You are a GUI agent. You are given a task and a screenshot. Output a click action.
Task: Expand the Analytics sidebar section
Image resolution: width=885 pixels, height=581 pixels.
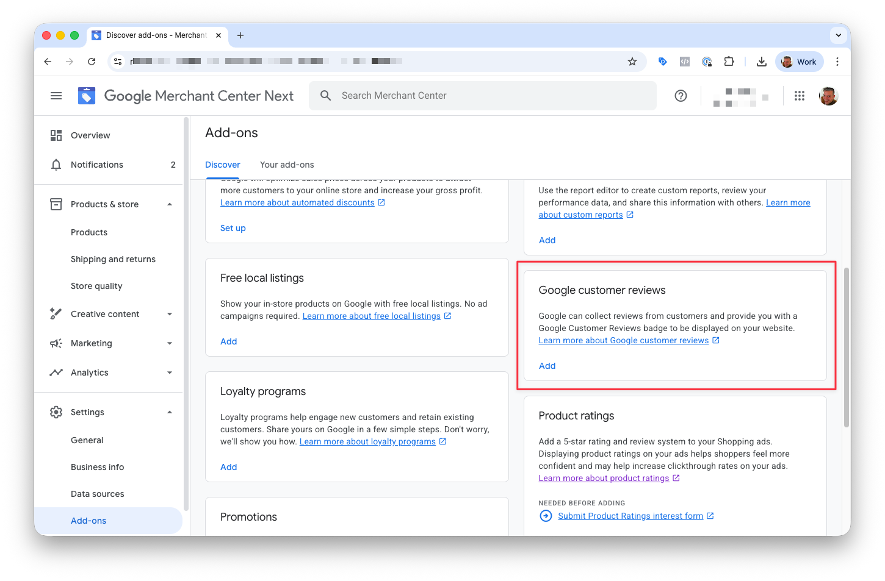click(170, 372)
